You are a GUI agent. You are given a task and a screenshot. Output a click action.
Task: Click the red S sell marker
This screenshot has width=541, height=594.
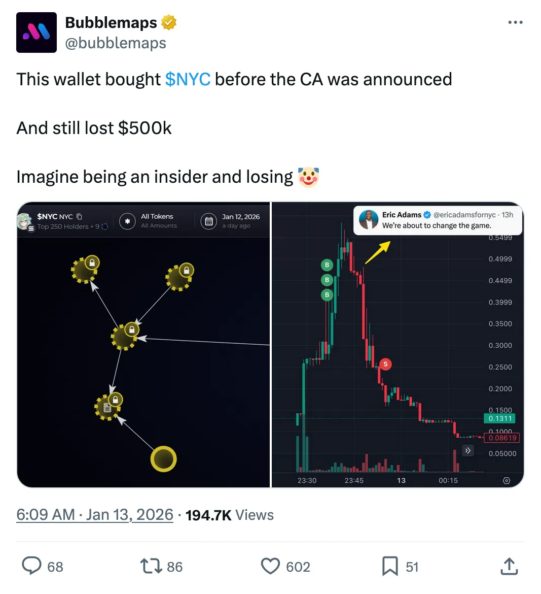(x=385, y=364)
